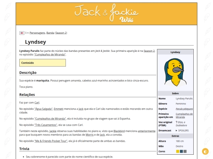Image resolution: width=213 pixels, height=159 pixels.
Task: Visit the Jackie character link
Action: [x=53, y=131]
